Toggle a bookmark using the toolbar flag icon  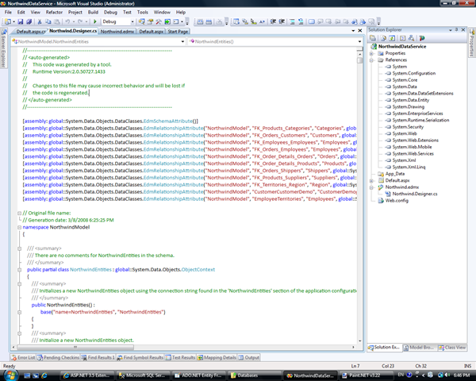[312, 21]
